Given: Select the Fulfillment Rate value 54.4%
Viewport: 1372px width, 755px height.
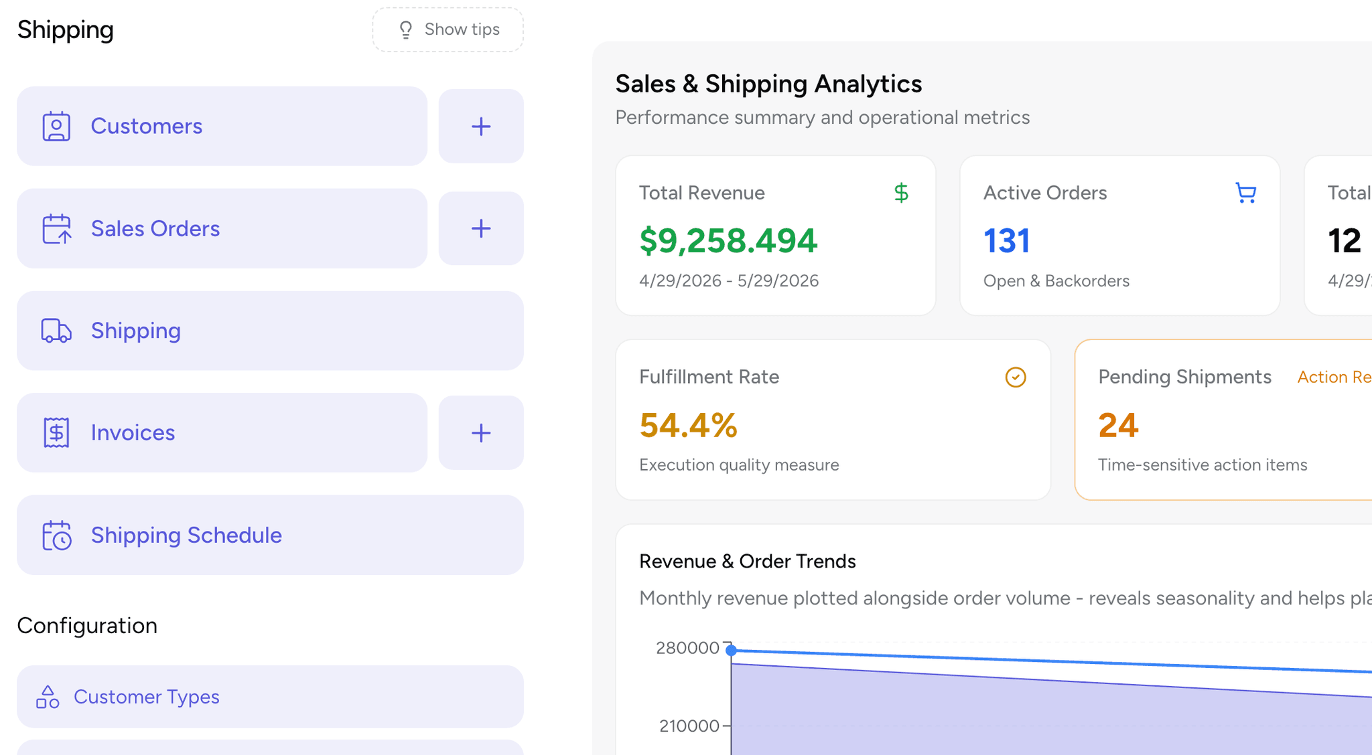Looking at the screenshot, I should (688, 425).
